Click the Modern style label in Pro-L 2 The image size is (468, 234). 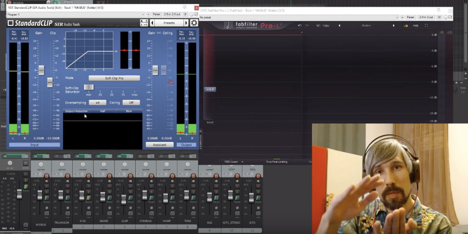tap(366, 25)
